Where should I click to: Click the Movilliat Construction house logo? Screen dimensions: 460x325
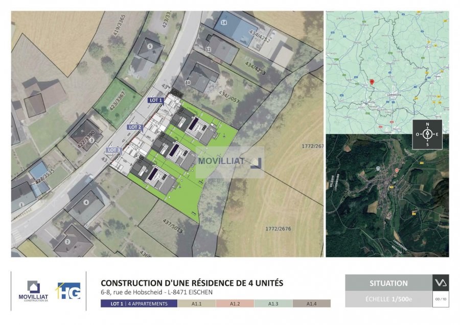point(33,291)
